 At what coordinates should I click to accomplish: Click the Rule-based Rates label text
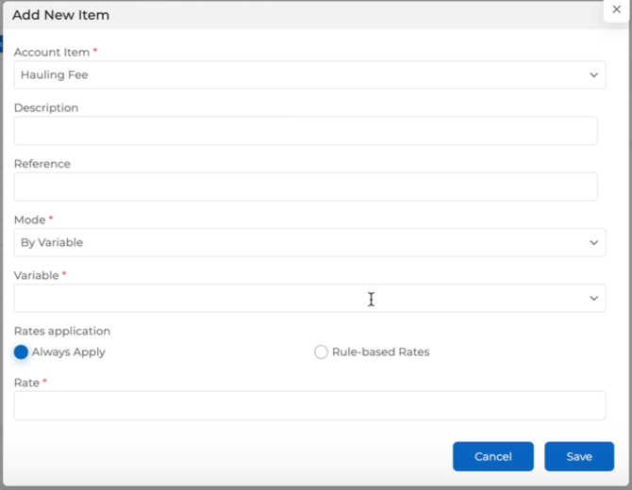click(380, 352)
